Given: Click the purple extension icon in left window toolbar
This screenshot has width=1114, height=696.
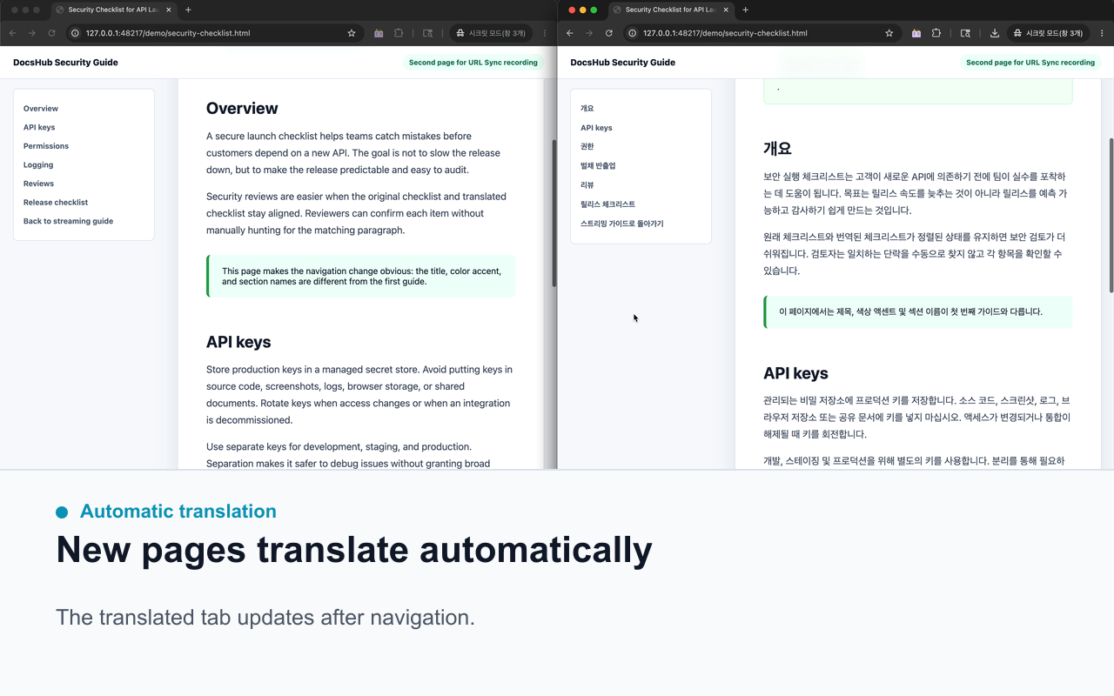Looking at the screenshot, I should tap(379, 33).
